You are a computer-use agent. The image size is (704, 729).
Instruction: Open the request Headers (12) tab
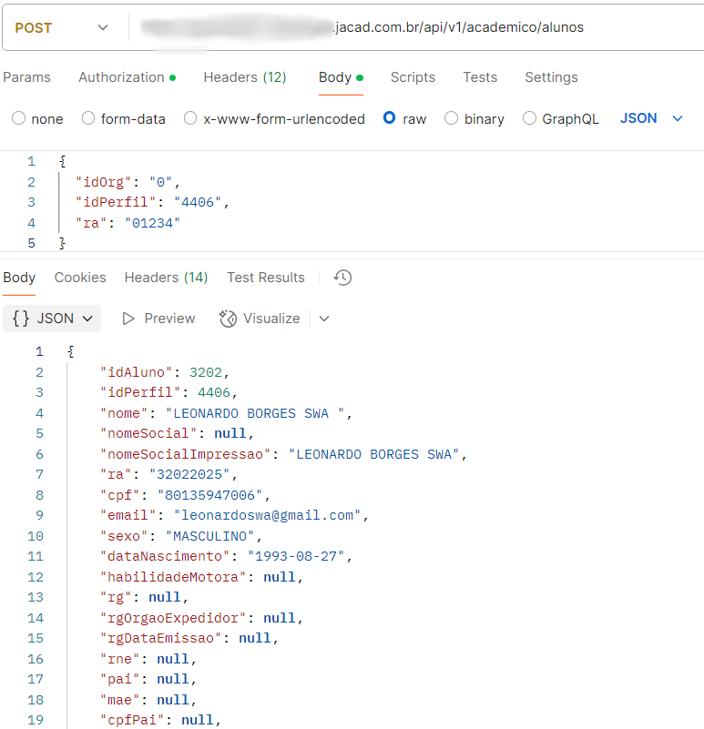click(245, 77)
